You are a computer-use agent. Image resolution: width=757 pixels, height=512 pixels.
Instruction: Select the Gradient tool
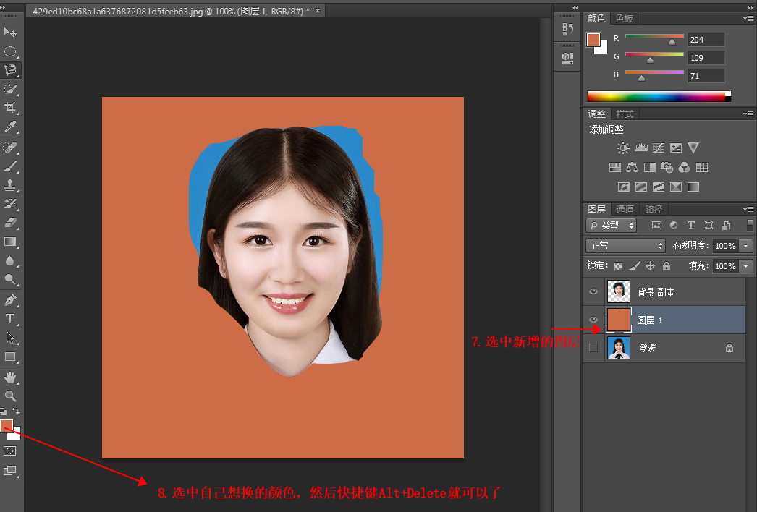click(10, 242)
